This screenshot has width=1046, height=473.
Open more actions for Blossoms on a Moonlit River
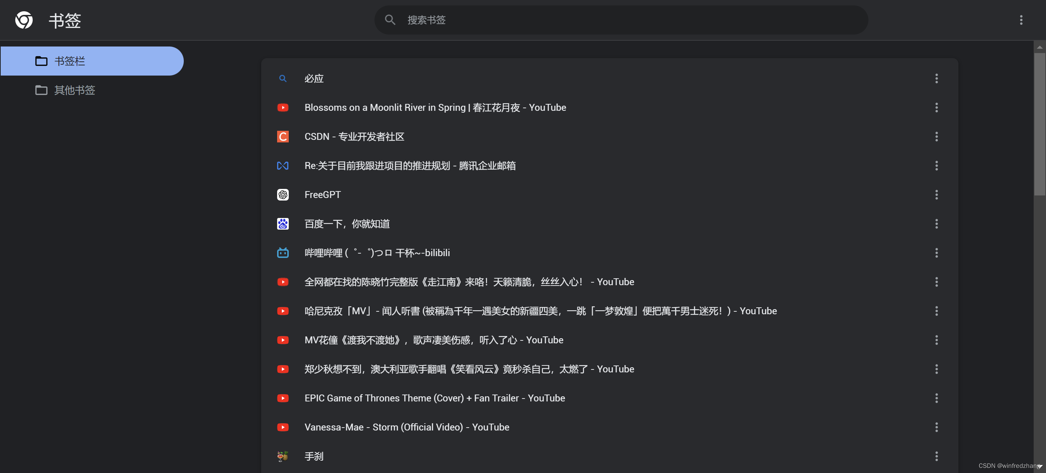pyautogui.click(x=936, y=108)
